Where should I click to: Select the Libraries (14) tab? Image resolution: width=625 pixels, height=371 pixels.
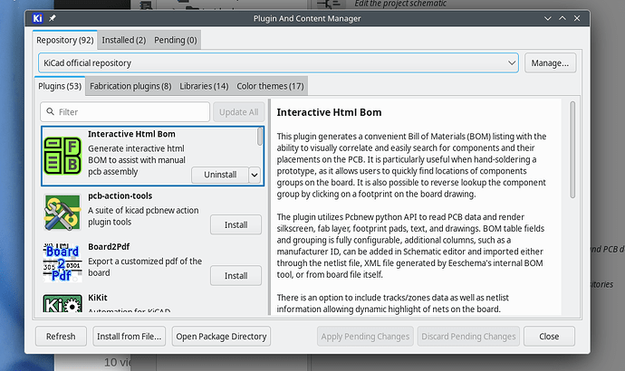coord(205,87)
